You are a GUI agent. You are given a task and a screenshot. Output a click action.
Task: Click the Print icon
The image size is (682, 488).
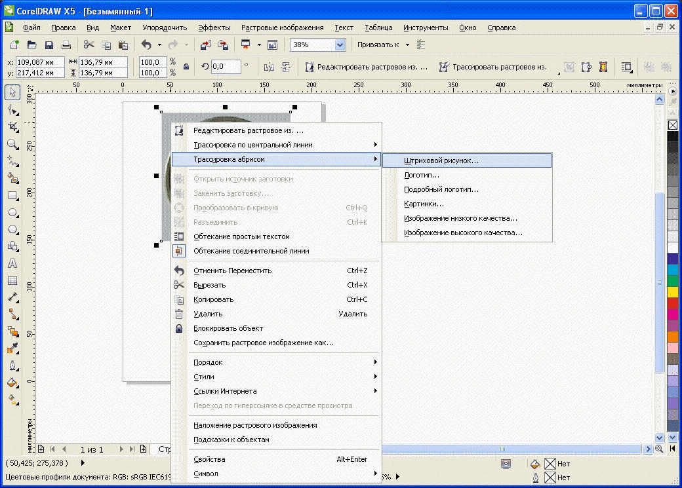66,45
